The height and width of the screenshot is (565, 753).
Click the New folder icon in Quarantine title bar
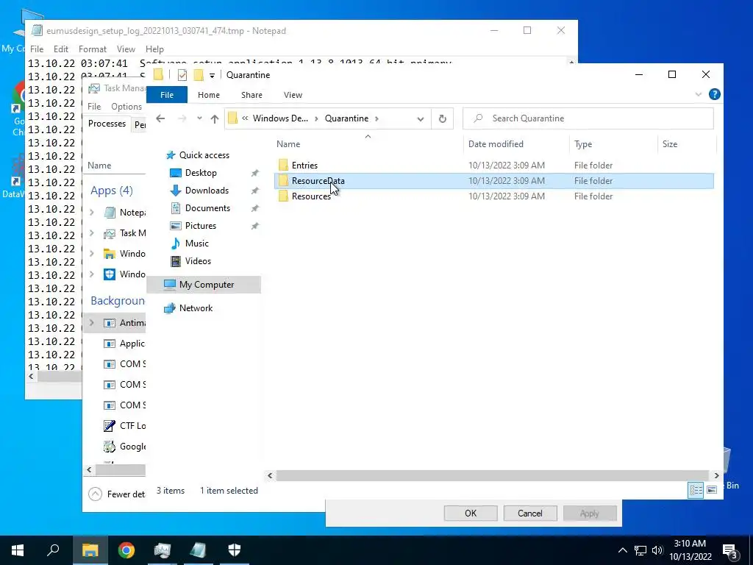tap(199, 75)
